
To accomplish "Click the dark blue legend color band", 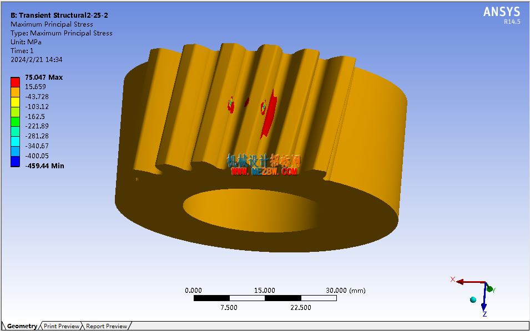I will pyautogui.click(x=15, y=162).
